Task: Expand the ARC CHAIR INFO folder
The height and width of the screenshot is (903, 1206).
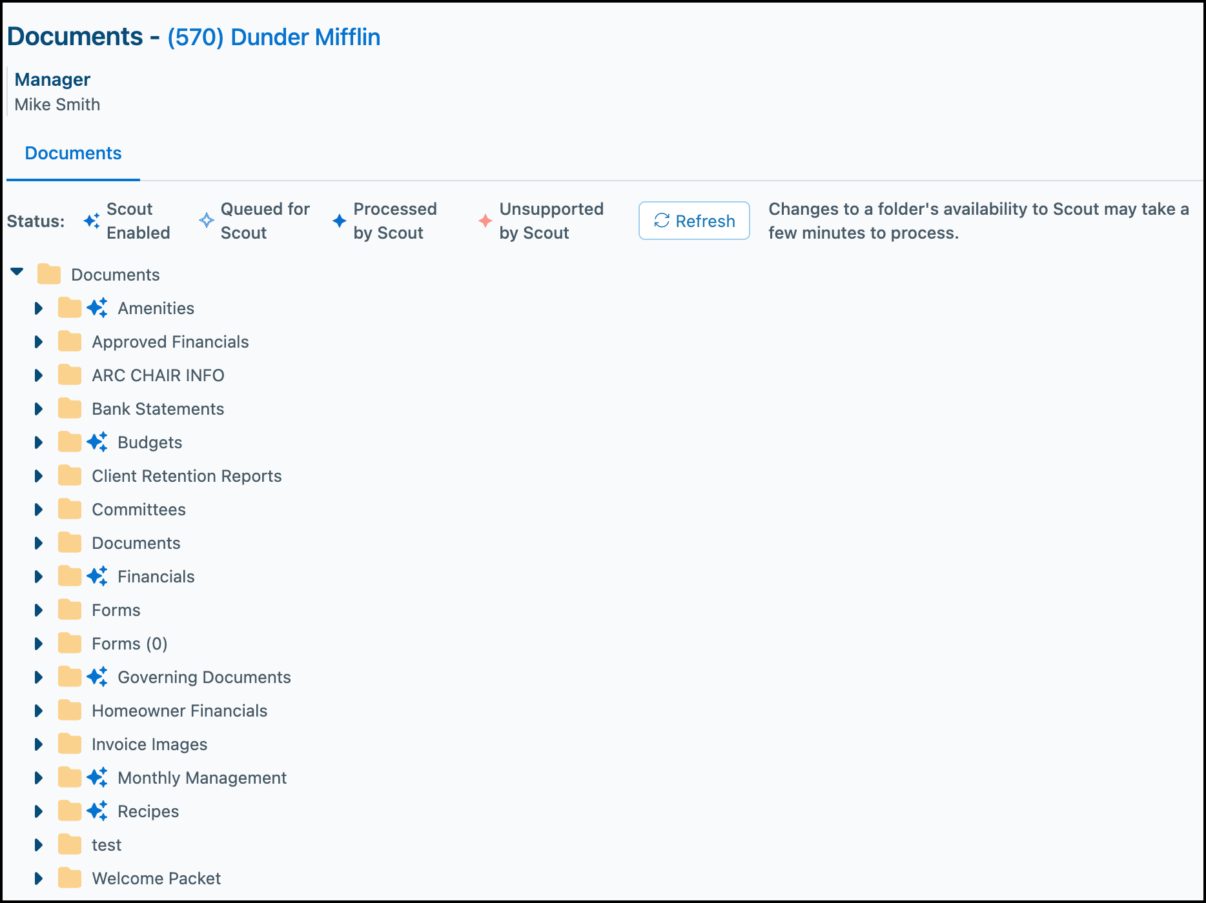Action: click(x=39, y=375)
